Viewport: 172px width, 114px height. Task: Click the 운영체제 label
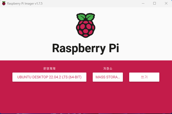coord(49,69)
